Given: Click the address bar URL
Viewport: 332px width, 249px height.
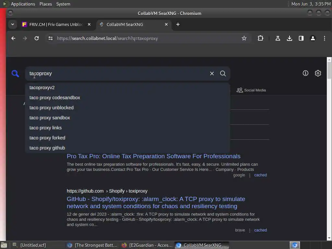Looking at the screenshot, I should (107, 38).
